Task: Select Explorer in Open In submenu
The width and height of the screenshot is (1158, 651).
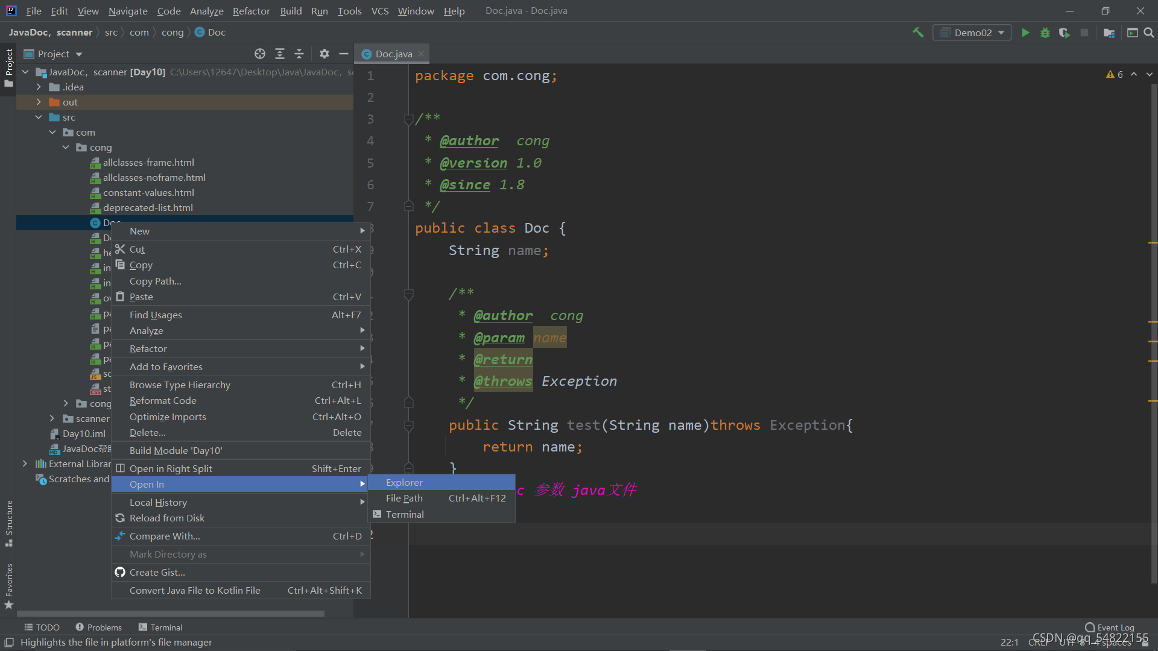Action: point(441,483)
